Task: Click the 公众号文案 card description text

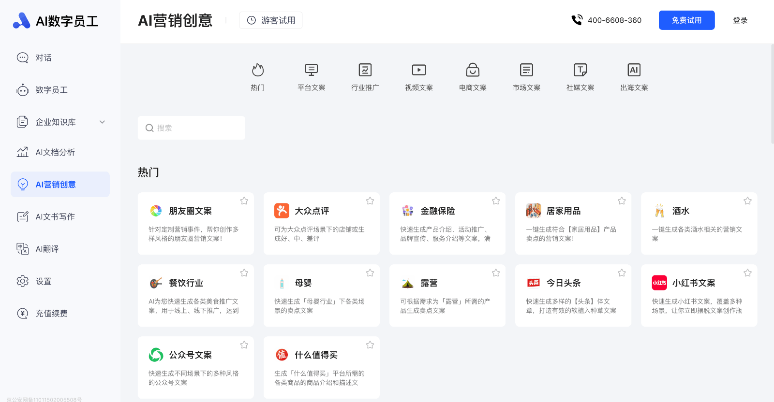Action: click(x=193, y=378)
